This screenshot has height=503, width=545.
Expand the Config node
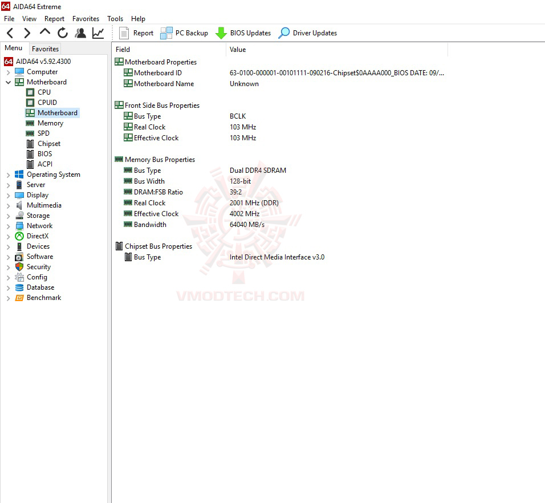(8, 277)
